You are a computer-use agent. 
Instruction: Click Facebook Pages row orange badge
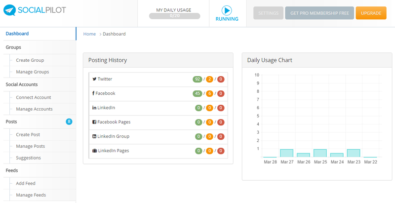click(x=209, y=122)
